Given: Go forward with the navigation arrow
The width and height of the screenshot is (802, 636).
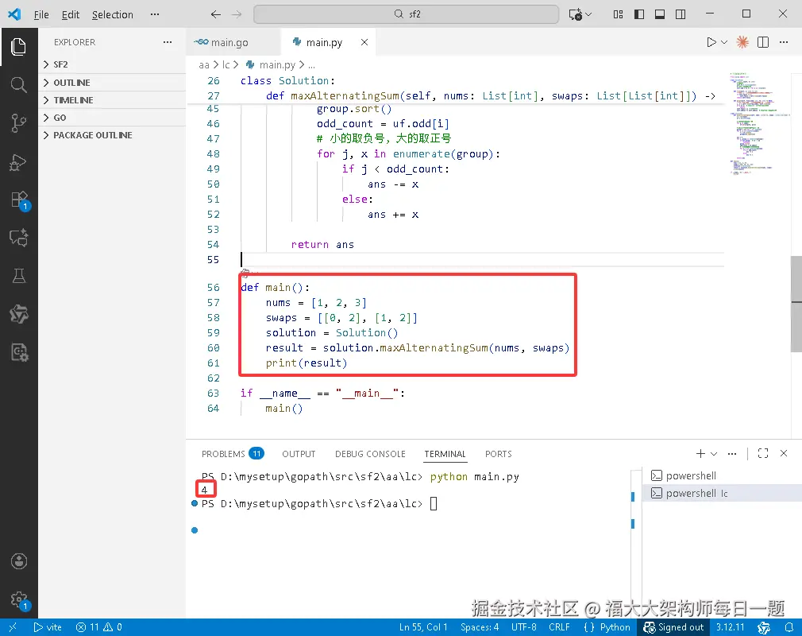Looking at the screenshot, I should (x=237, y=14).
